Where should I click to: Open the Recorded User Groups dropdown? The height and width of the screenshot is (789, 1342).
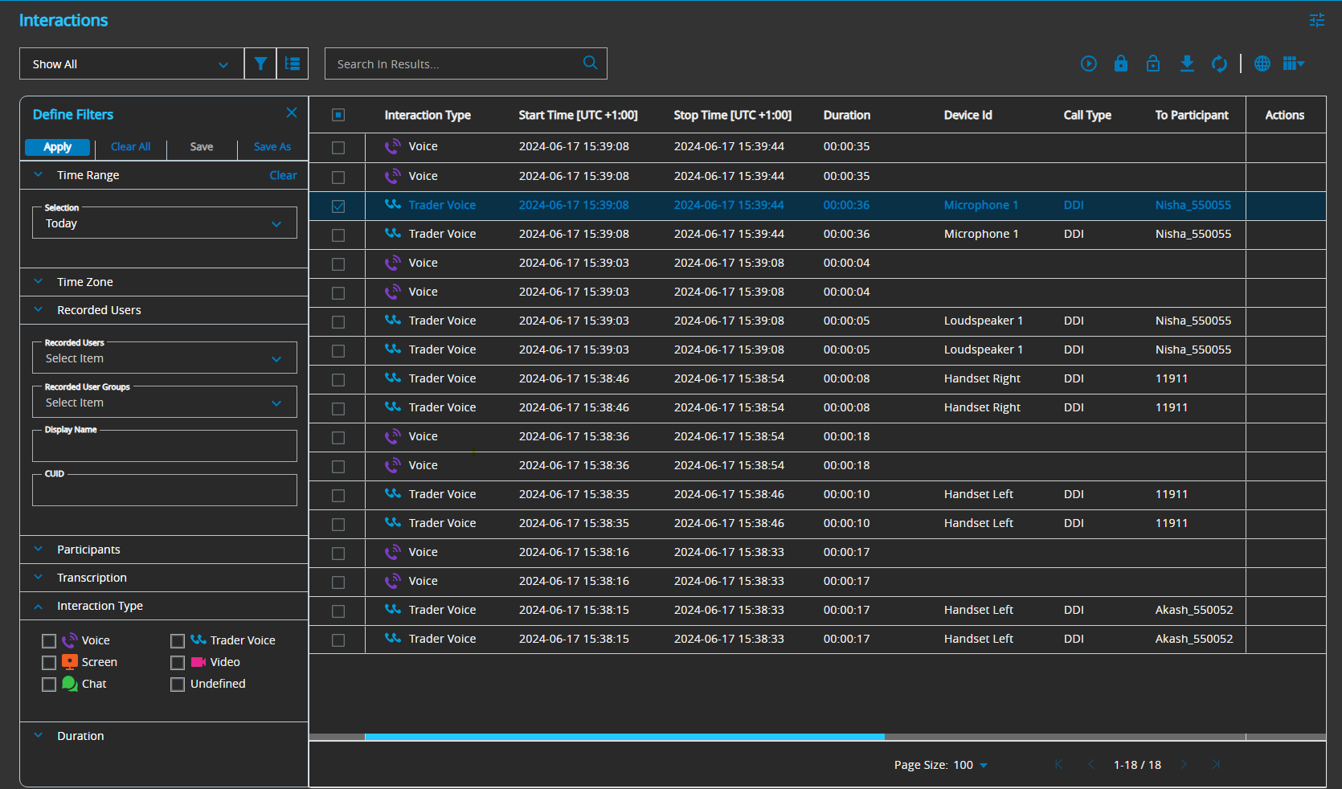(165, 402)
